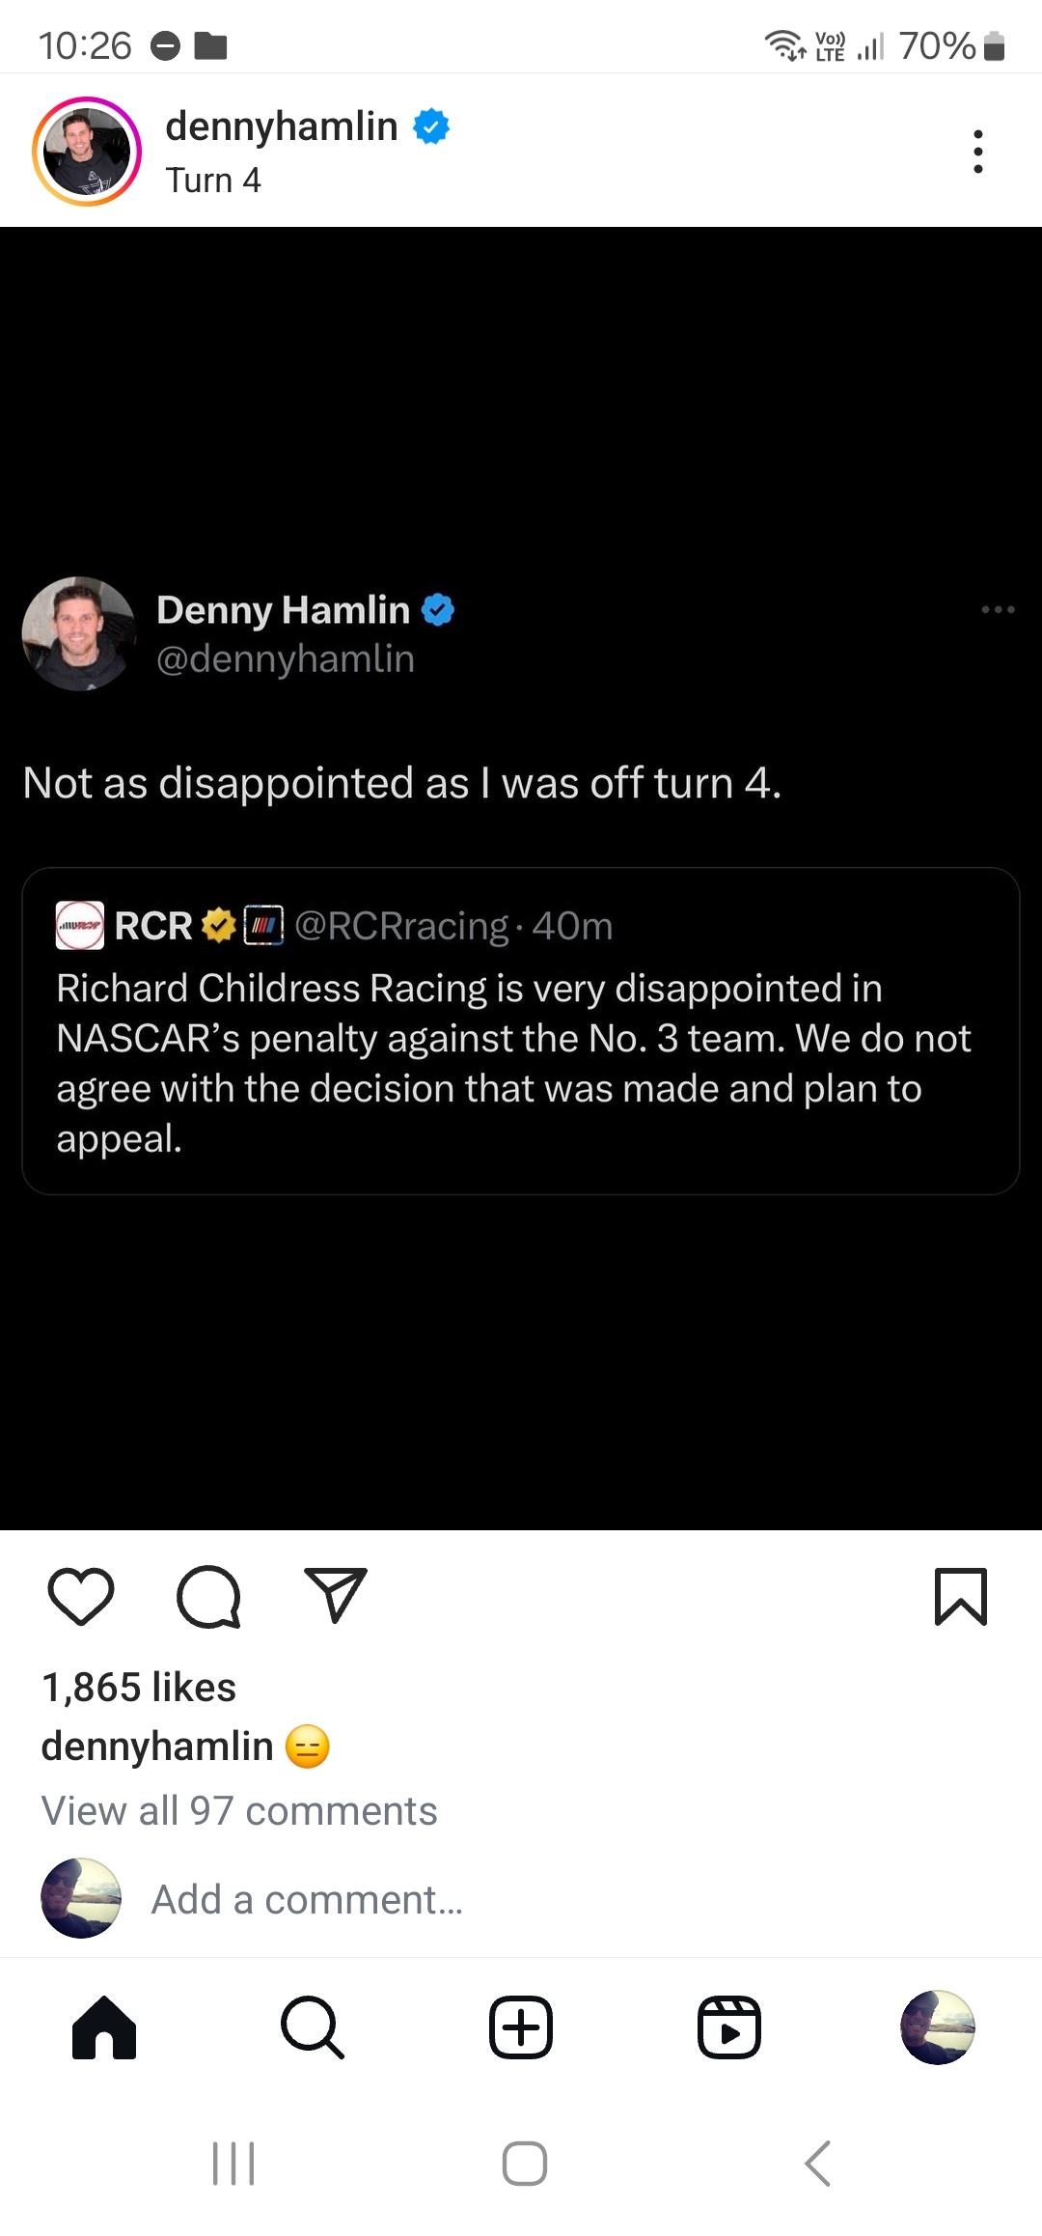Tap the quoted RCR tweet in image

(521, 1031)
